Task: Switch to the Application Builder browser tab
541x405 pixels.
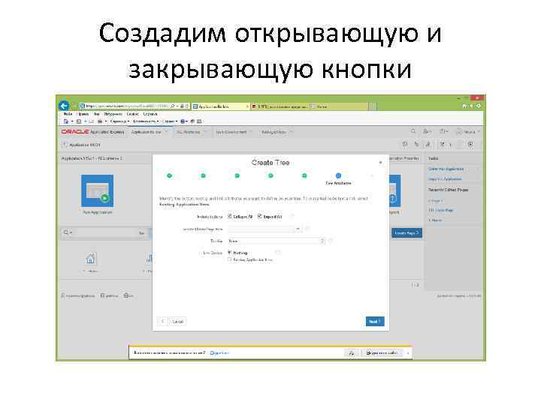Action: click(x=220, y=106)
